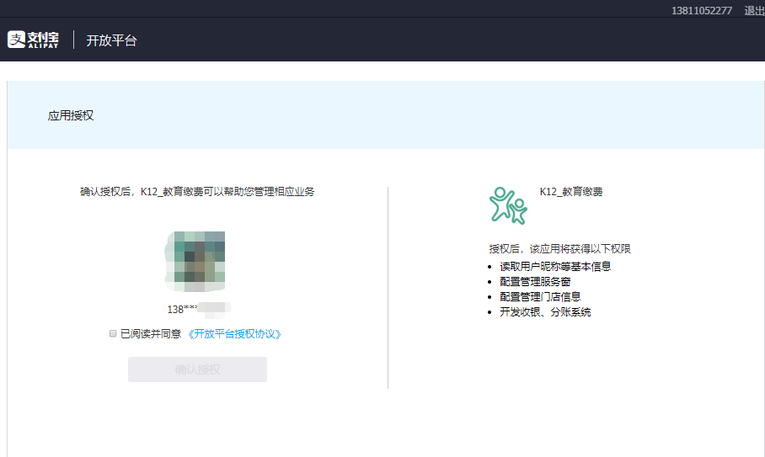Click the K12_教育缴费 app icon
765x457 pixels.
tap(508, 205)
